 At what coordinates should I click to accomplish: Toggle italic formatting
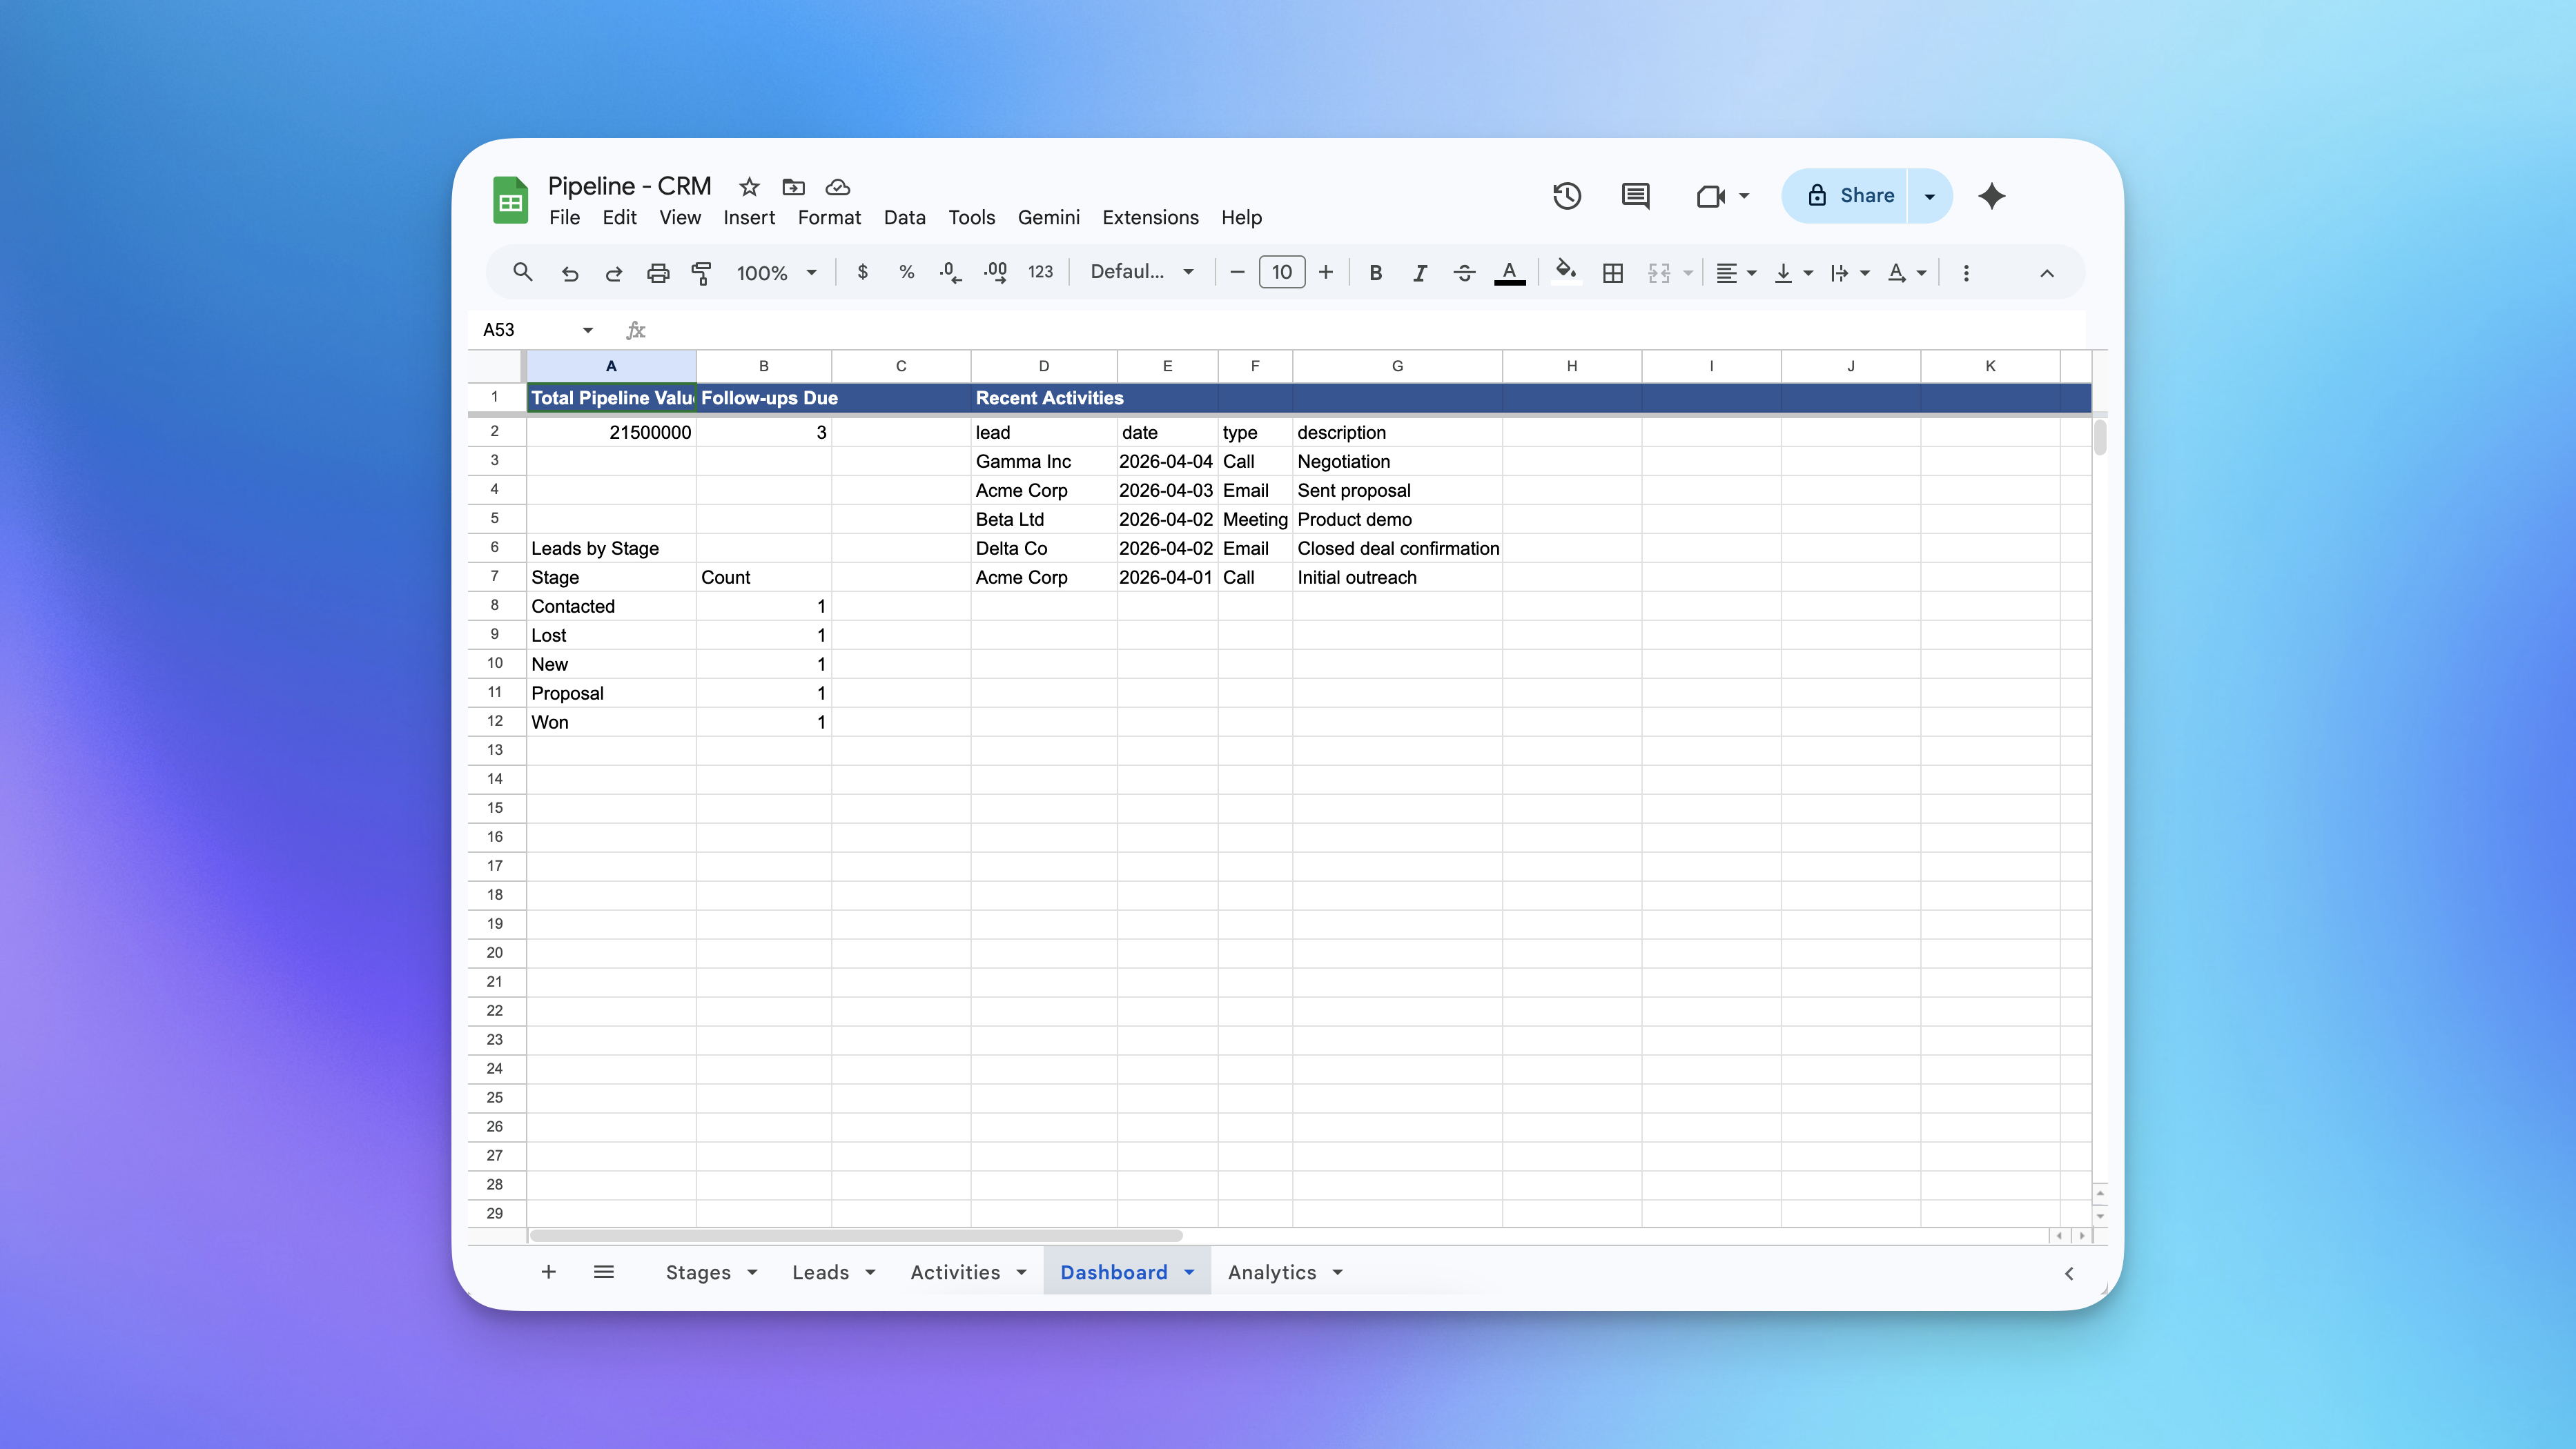[x=1419, y=272]
